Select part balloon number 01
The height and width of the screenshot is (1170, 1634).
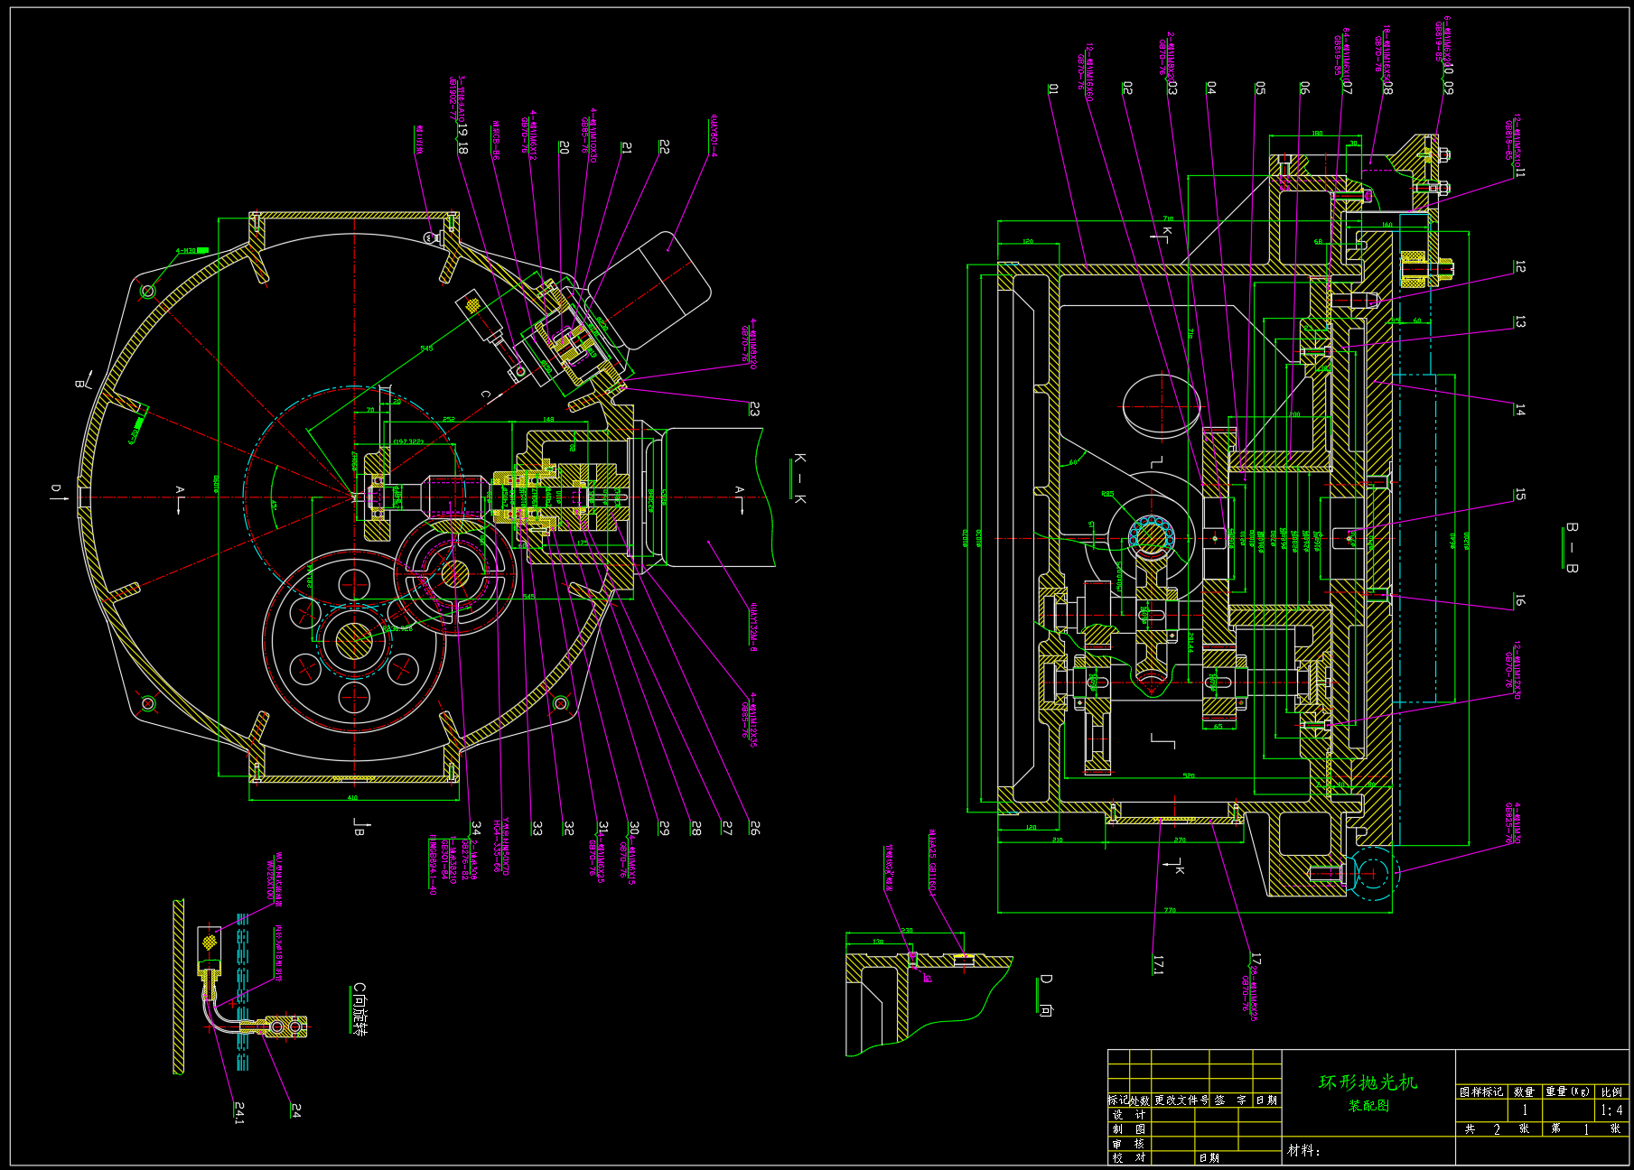[1053, 88]
